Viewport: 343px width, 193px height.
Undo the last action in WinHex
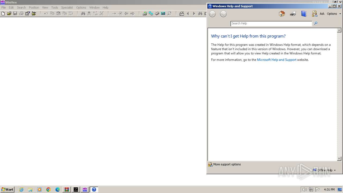click(x=46, y=13)
